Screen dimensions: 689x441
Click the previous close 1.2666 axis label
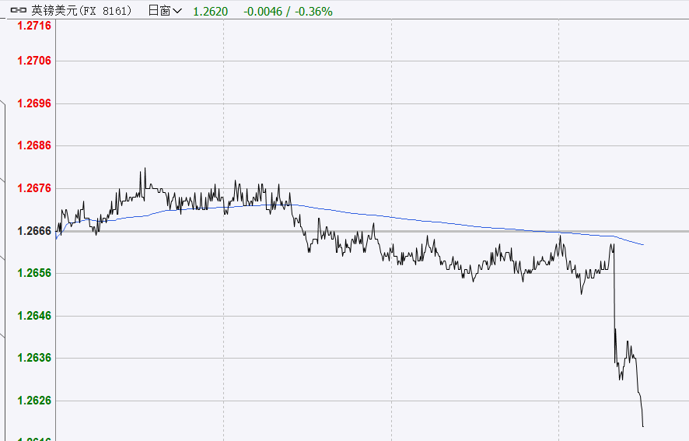coord(34,231)
